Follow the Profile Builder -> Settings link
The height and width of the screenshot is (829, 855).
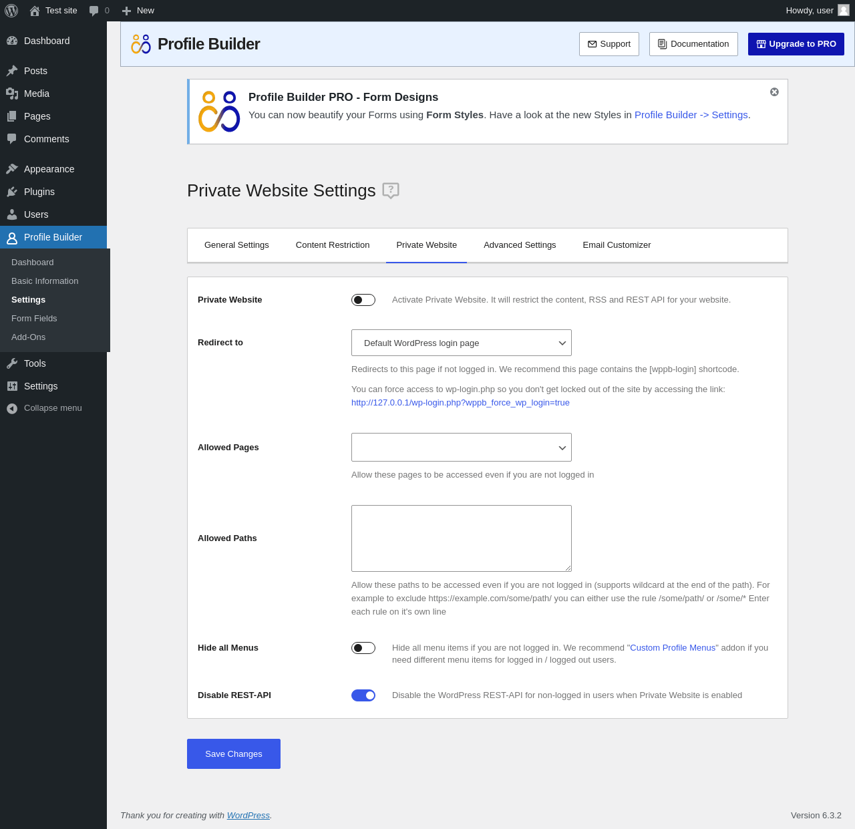point(691,115)
